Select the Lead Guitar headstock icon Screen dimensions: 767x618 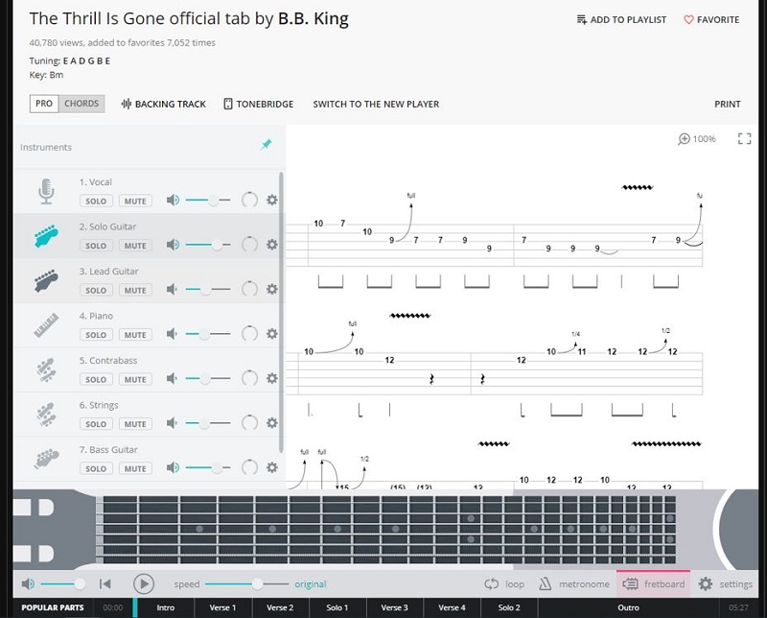point(46,280)
